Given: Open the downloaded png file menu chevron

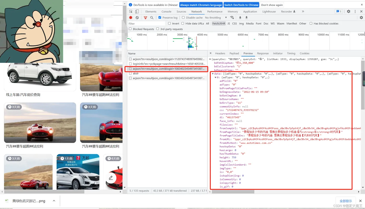Looking at the screenshot, I should (x=54, y=201).
